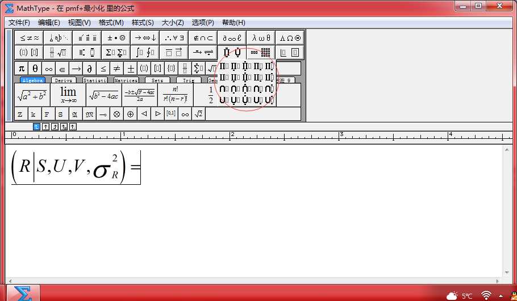Screen dimensions: 517x301
Task: Open the underbar and overbar templates palette
Action: pyautogui.click(x=174, y=52)
